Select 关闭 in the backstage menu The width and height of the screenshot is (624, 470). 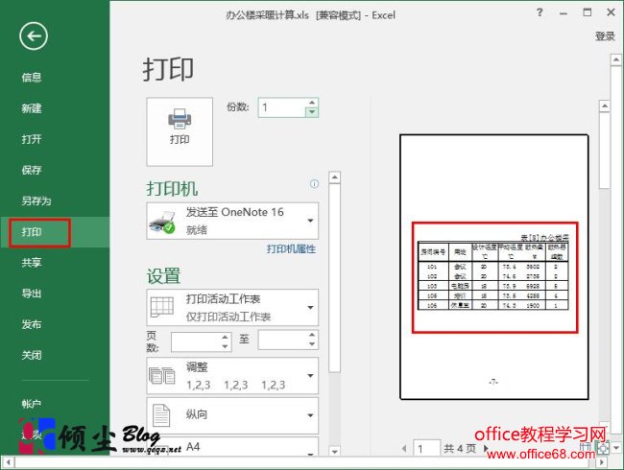pyautogui.click(x=32, y=355)
